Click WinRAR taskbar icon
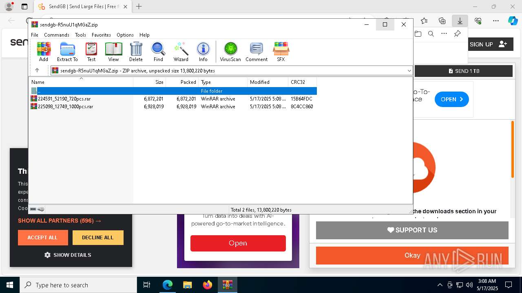This screenshot has height=293, width=522. coord(227,285)
